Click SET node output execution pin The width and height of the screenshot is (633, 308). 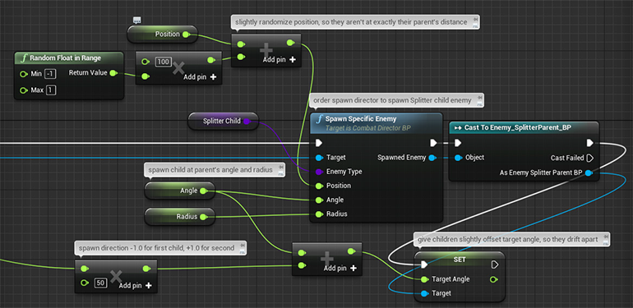click(495, 264)
